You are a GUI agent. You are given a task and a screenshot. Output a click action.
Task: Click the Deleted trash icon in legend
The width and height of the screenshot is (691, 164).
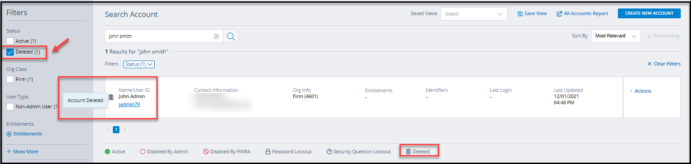point(408,152)
